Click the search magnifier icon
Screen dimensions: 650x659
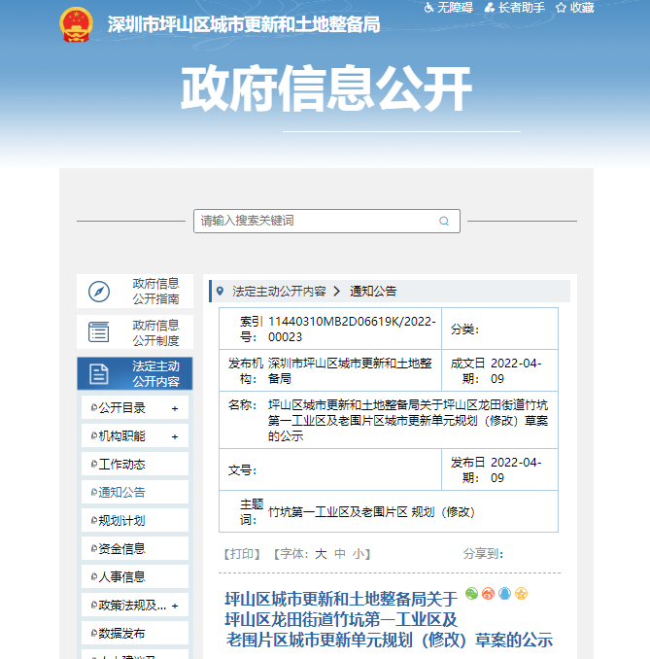(x=444, y=222)
